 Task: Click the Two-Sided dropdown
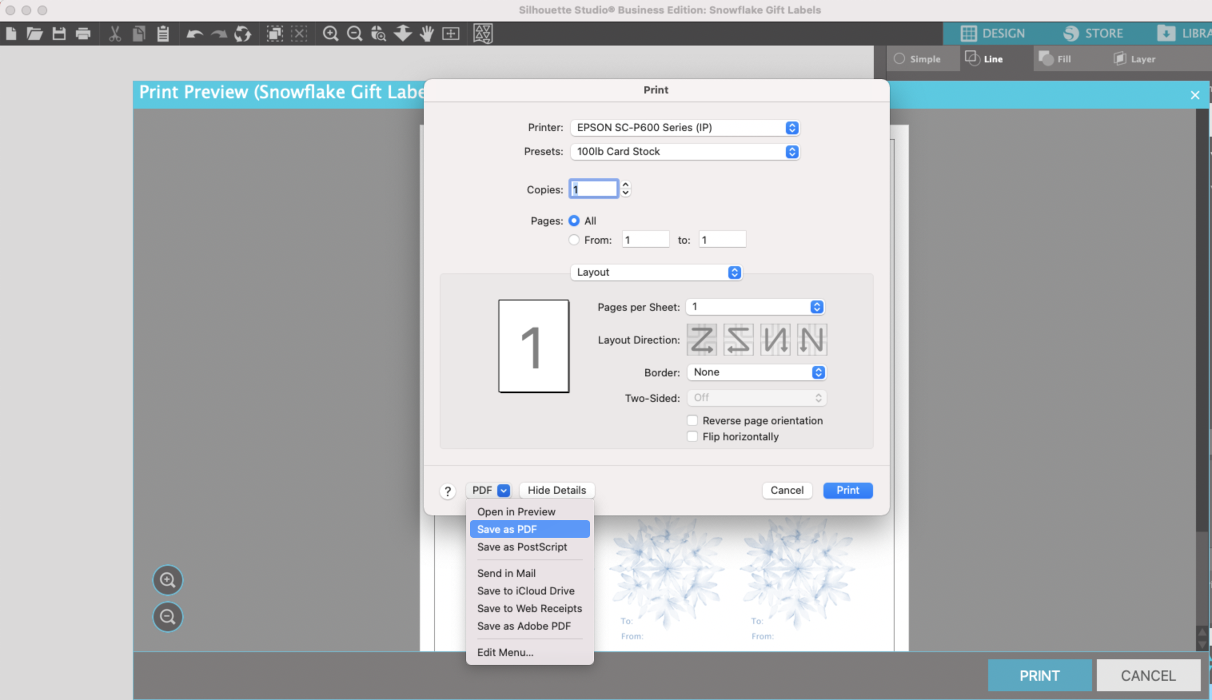coord(756,398)
